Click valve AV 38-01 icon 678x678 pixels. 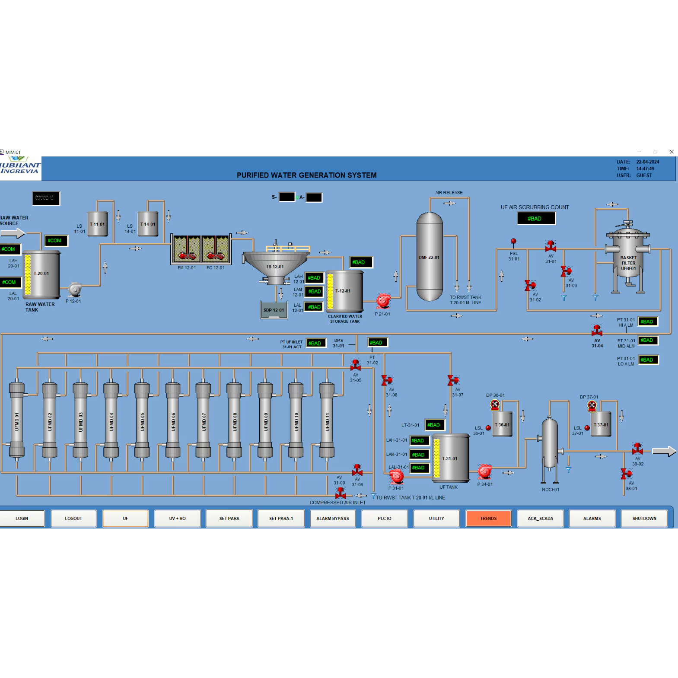pos(626,474)
